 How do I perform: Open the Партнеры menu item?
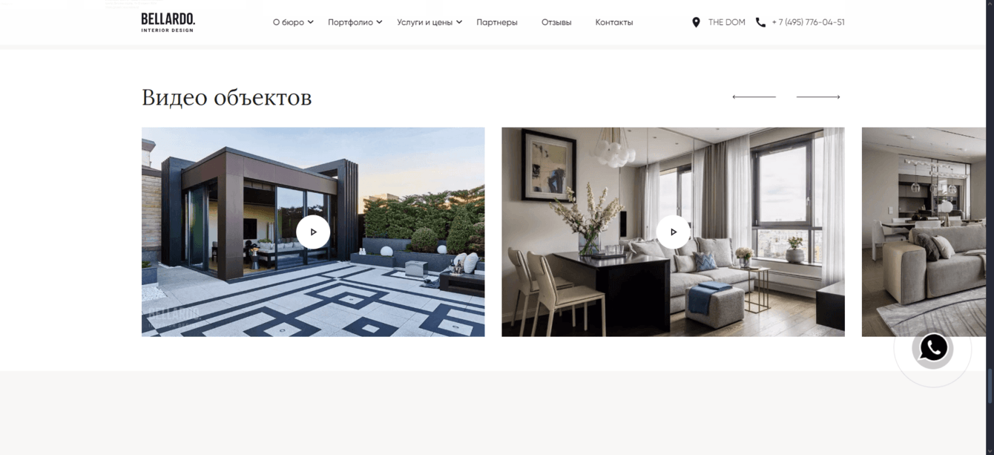pyautogui.click(x=497, y=22)
